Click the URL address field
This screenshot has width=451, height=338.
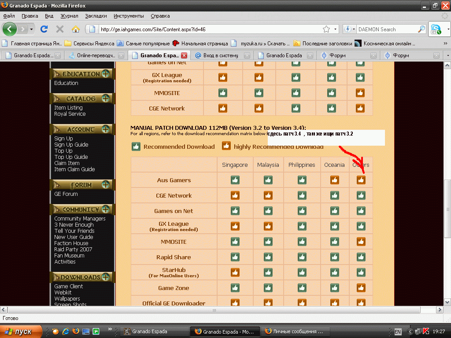(210, 29)
